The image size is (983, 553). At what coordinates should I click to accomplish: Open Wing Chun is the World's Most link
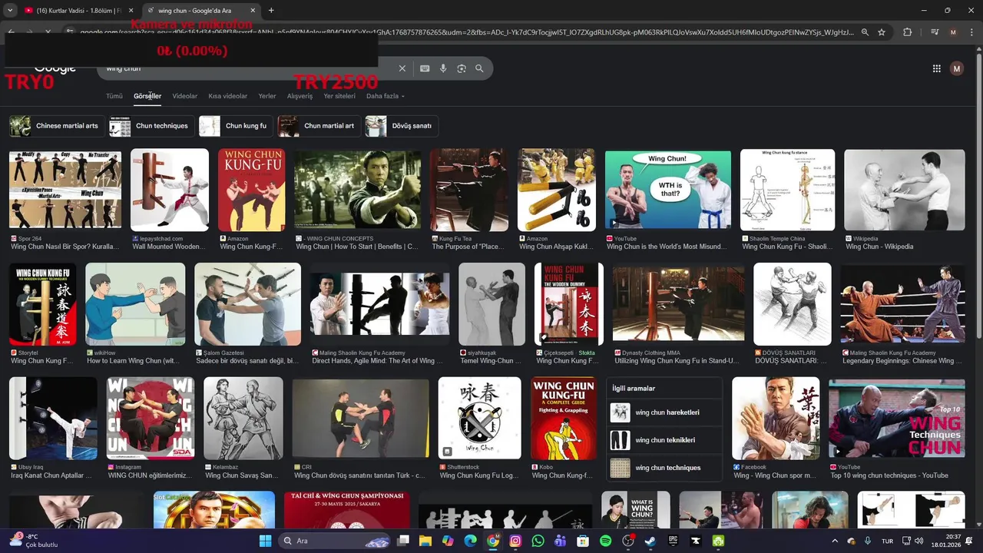pos(667,247)
